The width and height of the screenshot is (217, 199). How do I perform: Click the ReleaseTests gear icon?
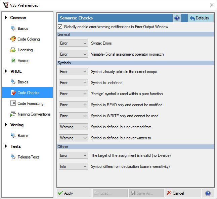(13, 157)
